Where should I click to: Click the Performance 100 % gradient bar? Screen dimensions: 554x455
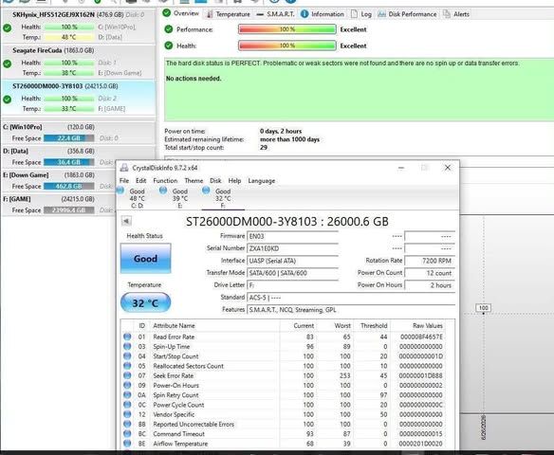(x=287, y=29)
